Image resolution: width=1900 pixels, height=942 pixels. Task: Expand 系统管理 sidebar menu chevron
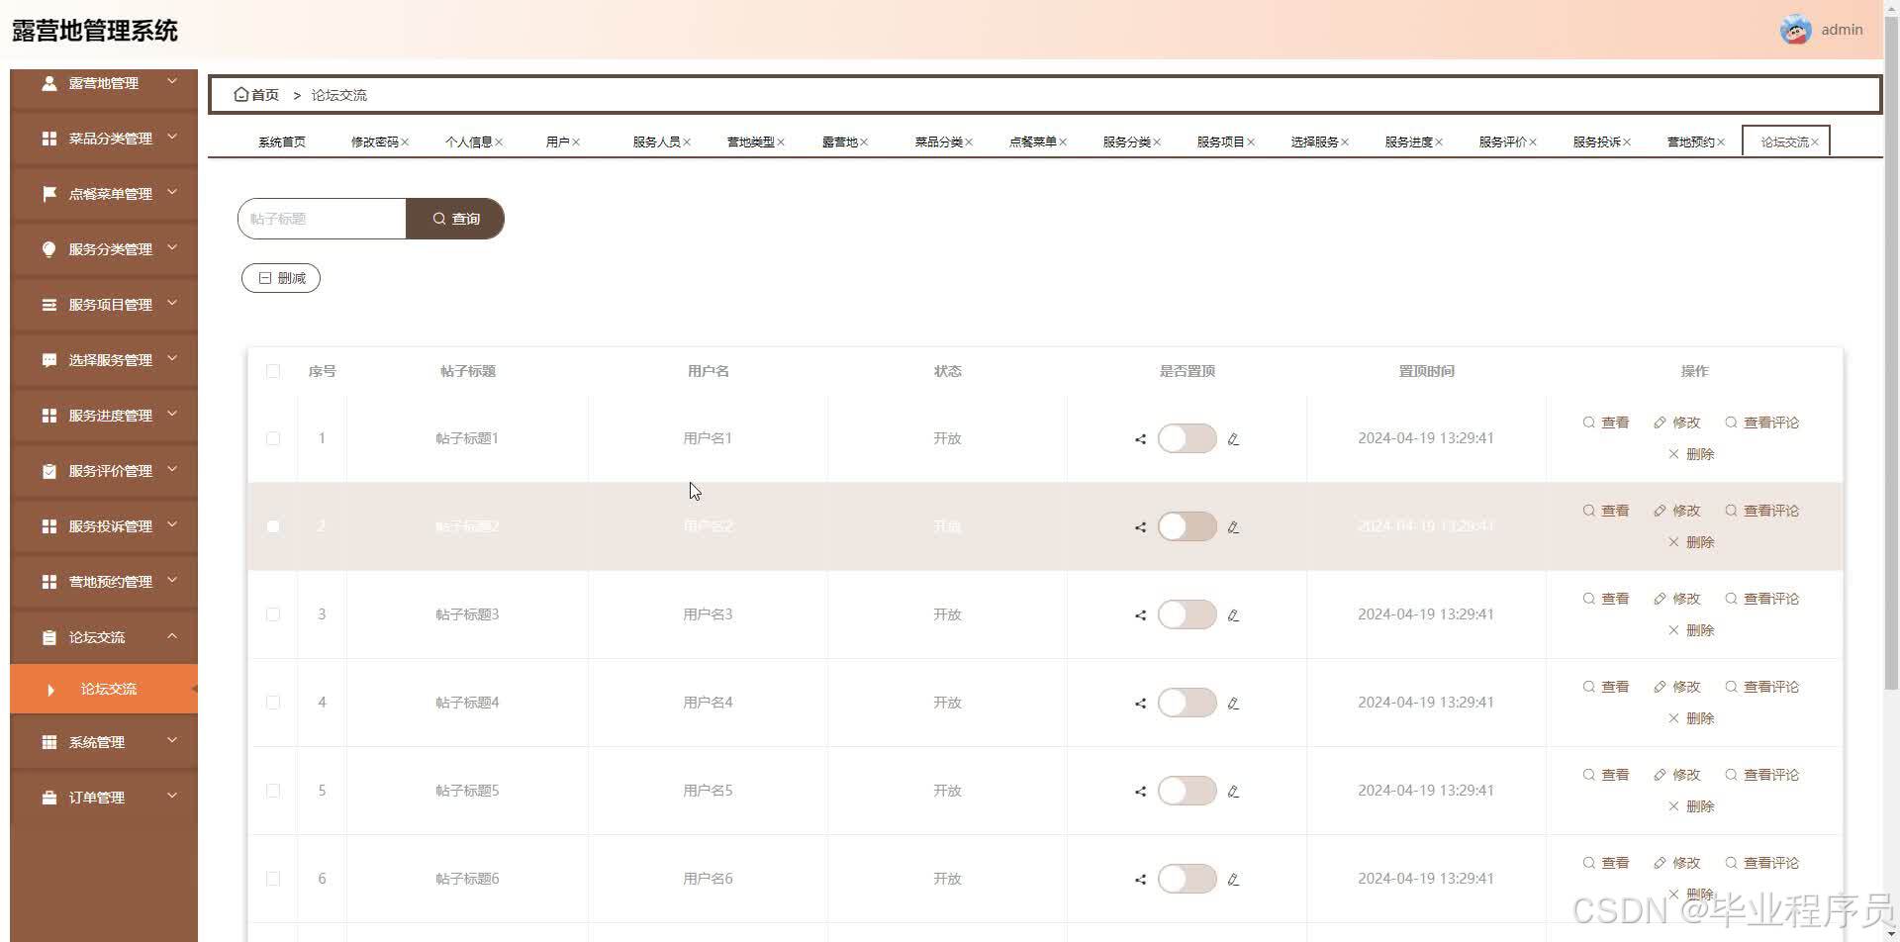click(x=172, y=740)
